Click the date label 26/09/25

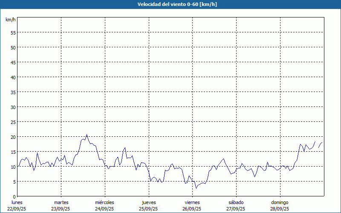[x=192, y=209]
